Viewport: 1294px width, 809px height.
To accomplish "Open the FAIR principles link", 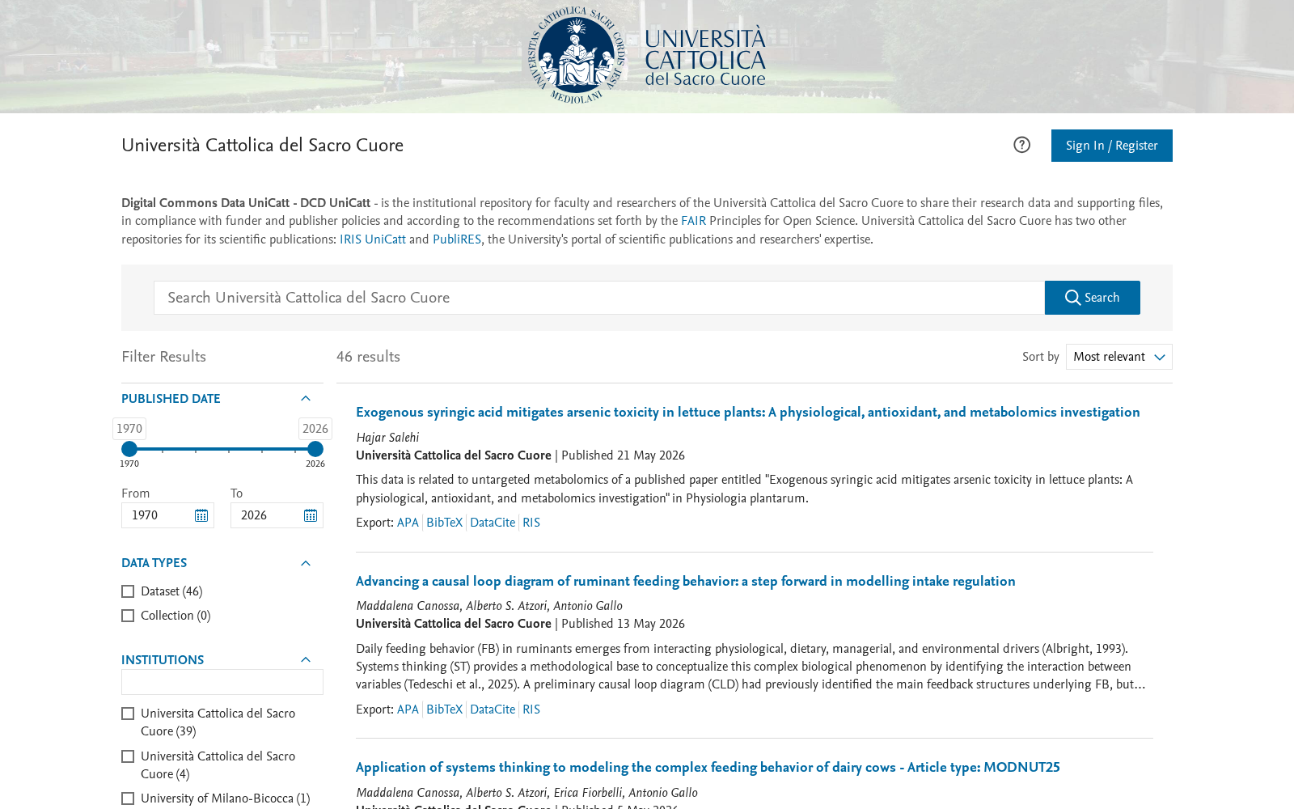I will pyautogui.click(x=693, y=221).
